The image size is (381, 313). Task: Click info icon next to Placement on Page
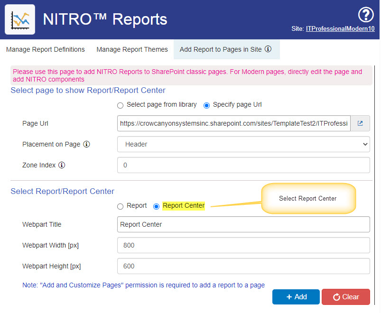pos(86,144)
